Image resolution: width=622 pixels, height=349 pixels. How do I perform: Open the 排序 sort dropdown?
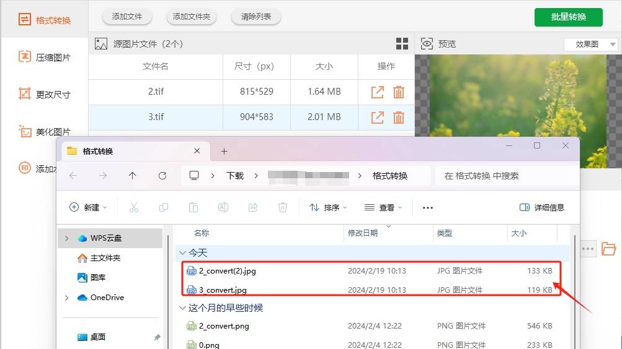click(x=328, y=207)
